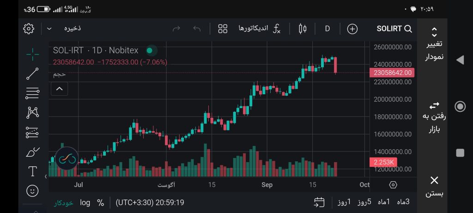Click SOL-IRT 1D Nobitex chart title

click(x=96, y=50)
